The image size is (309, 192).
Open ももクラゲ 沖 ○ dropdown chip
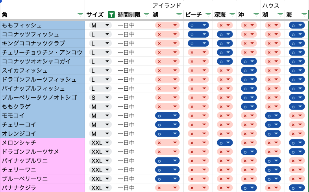[x=249, y=106]
